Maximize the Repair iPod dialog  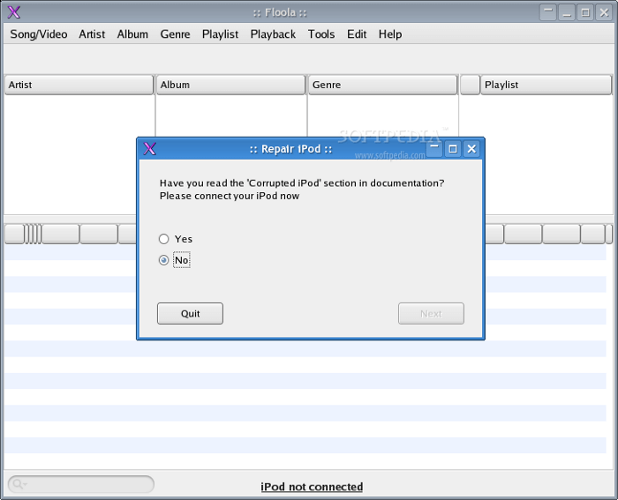(x=453, y=148)
